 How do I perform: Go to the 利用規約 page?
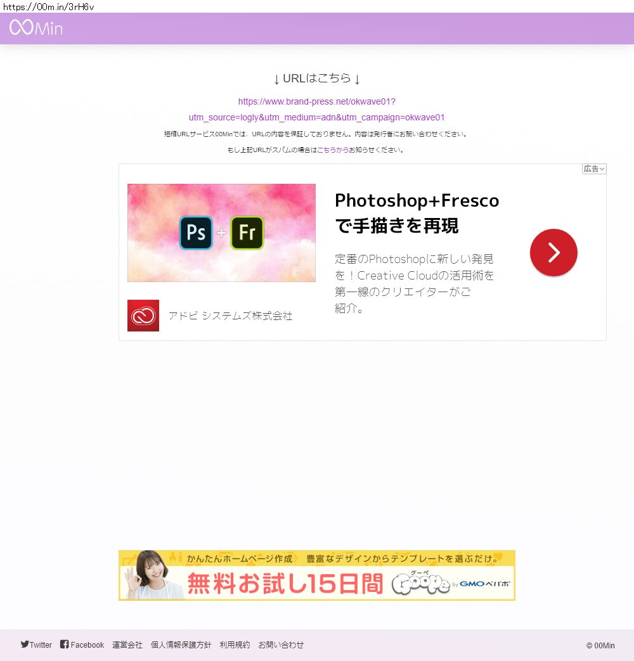(235, 645)
